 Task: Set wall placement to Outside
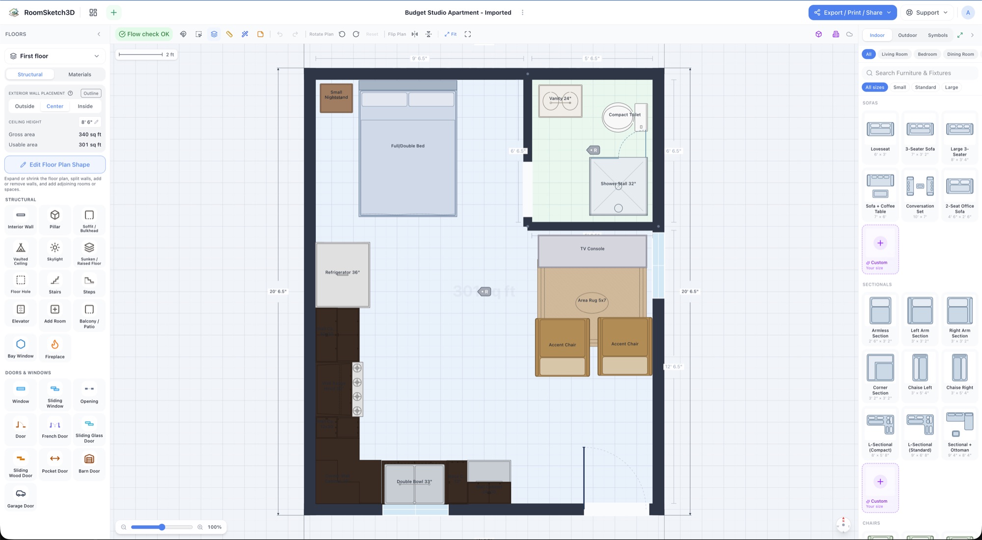(25, 106)
